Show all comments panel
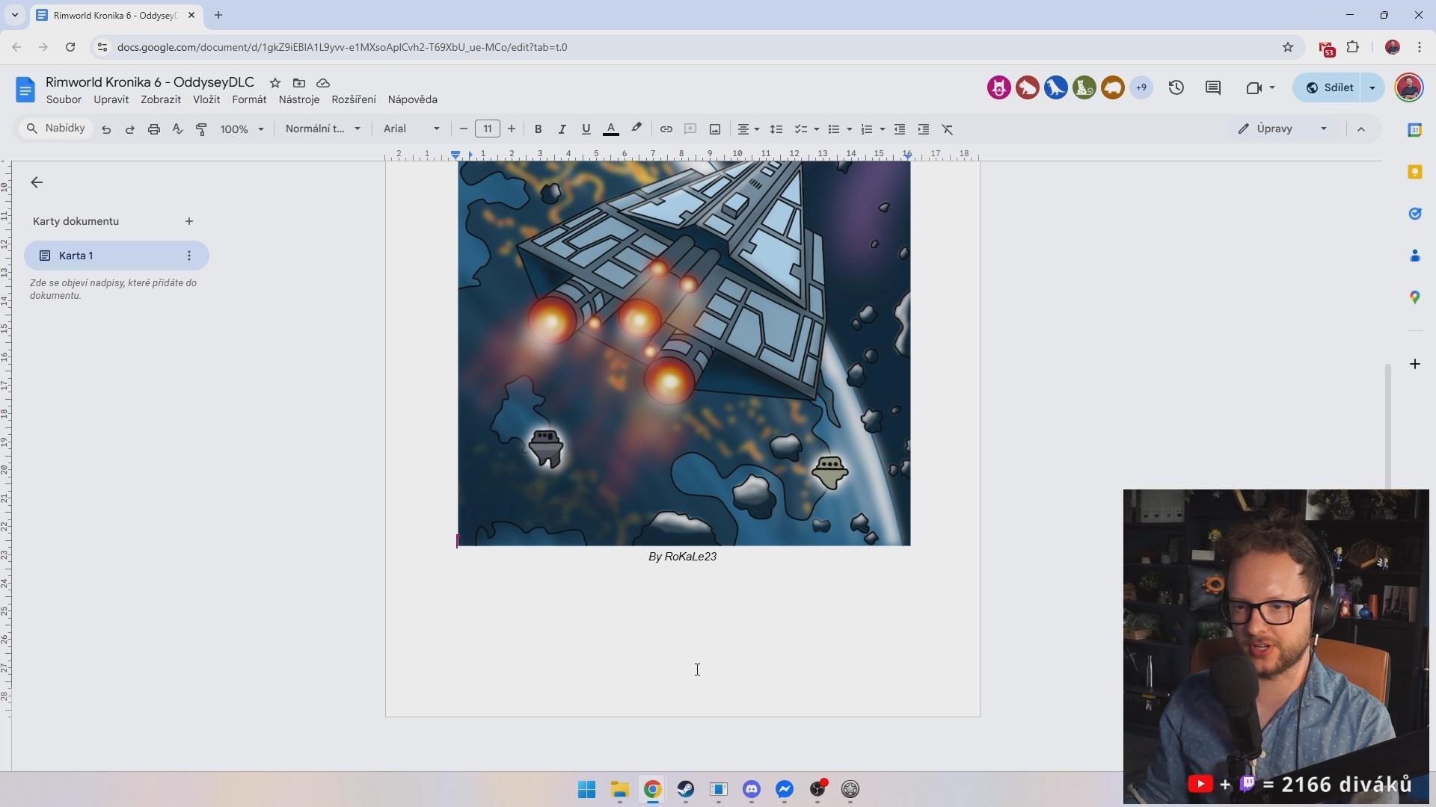Screen dimensions: 1436x807 coord(1213,87)
